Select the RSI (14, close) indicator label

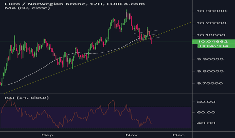click(x=27, y=98)
